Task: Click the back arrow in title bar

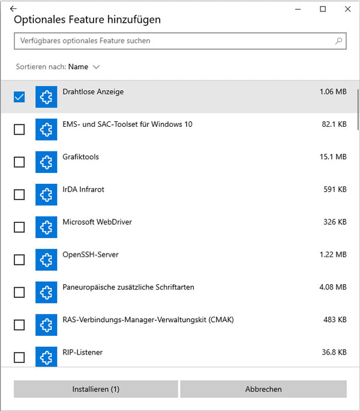Action: 13,8
